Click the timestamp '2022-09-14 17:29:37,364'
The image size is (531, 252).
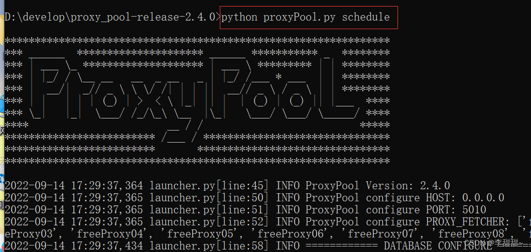coord(73,186)
